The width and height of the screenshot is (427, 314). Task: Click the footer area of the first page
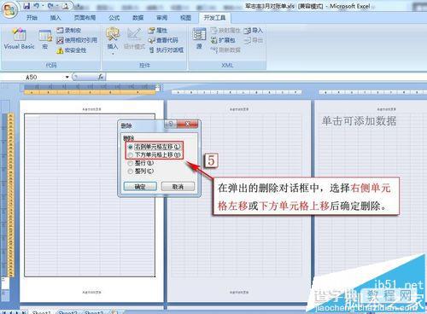coord(91,292)
